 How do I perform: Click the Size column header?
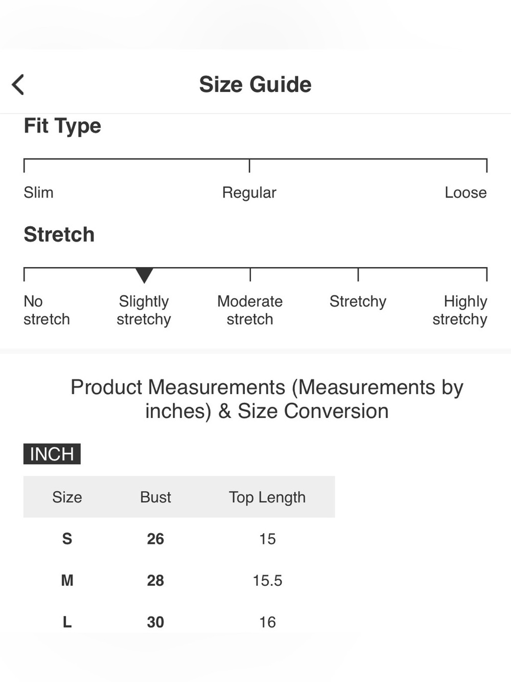pos(67,497)
